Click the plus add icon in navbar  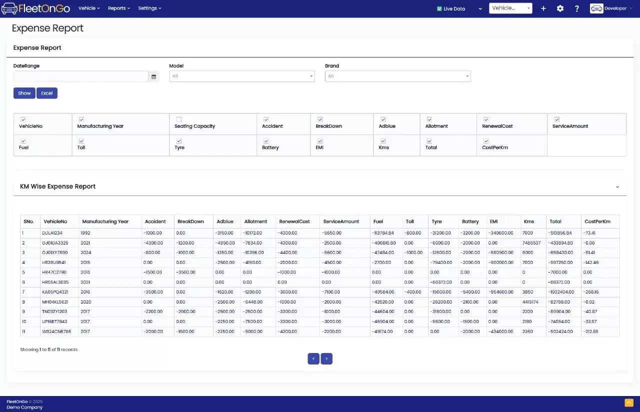(543, 8)
